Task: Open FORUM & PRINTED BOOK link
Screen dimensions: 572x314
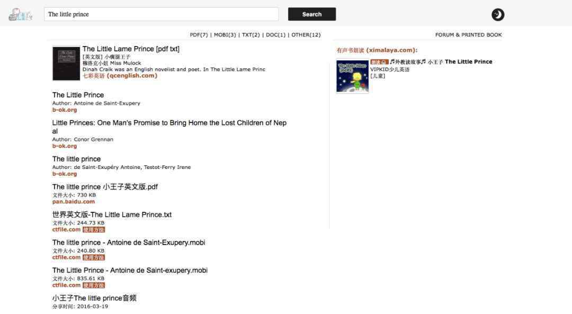Action: pyautogui.click(x=468, y=35)
